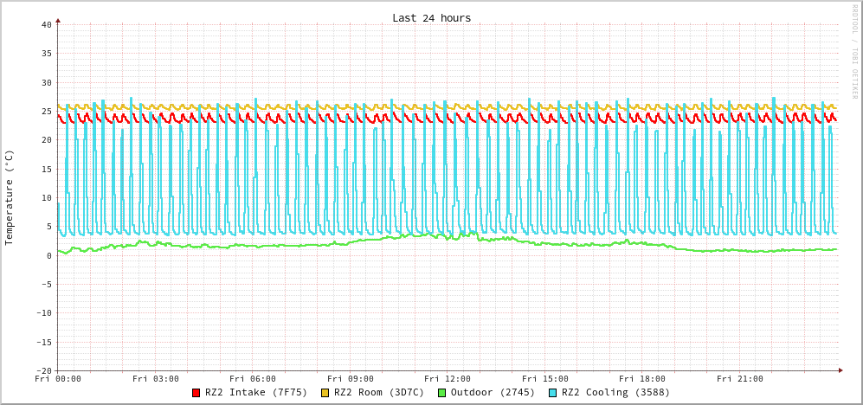The height and width of the screenshot is (405, 863).
Task: Click the red RZ2 Intake legend swatch
Action: coord(196,393)
